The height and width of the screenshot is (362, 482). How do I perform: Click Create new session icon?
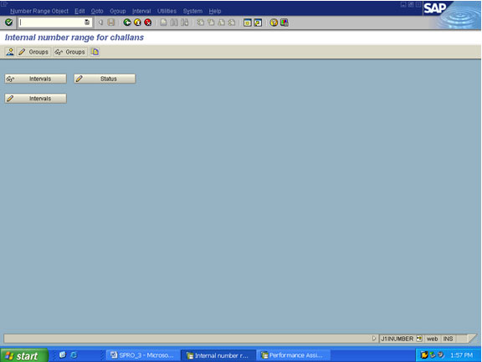tap(248, 23)
